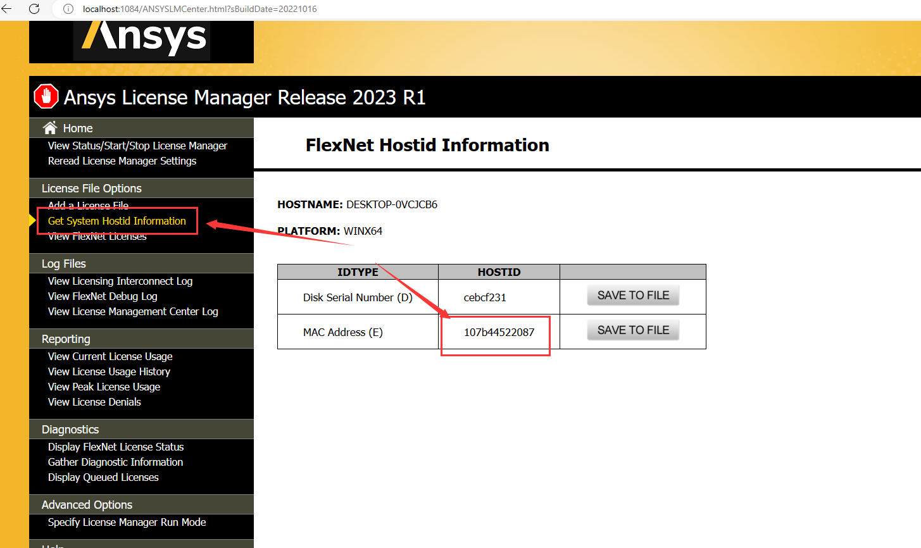Screen dimensions: 921x548
Task: Save MAC Address to file
Action: pos(632,329)
